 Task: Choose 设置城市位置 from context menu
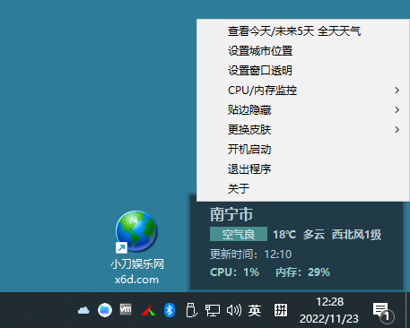[303, 51]
